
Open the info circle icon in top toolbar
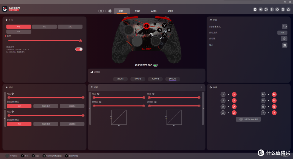[266, 10]
